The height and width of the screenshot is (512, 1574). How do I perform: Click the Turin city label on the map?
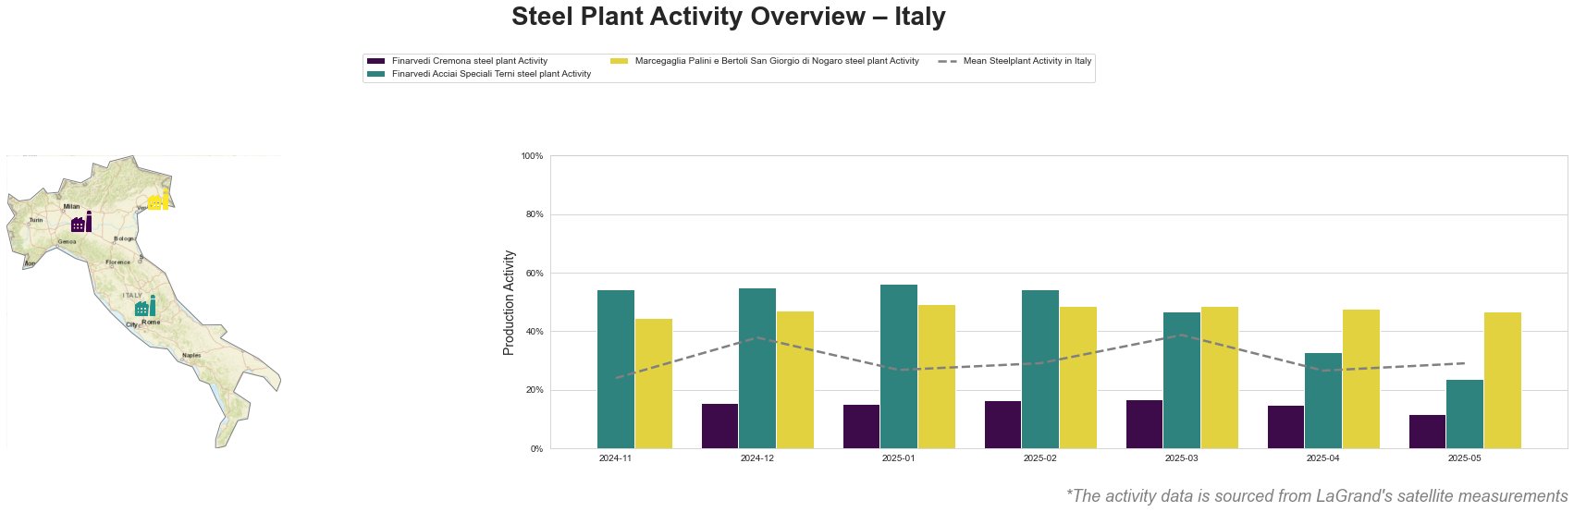36,220
